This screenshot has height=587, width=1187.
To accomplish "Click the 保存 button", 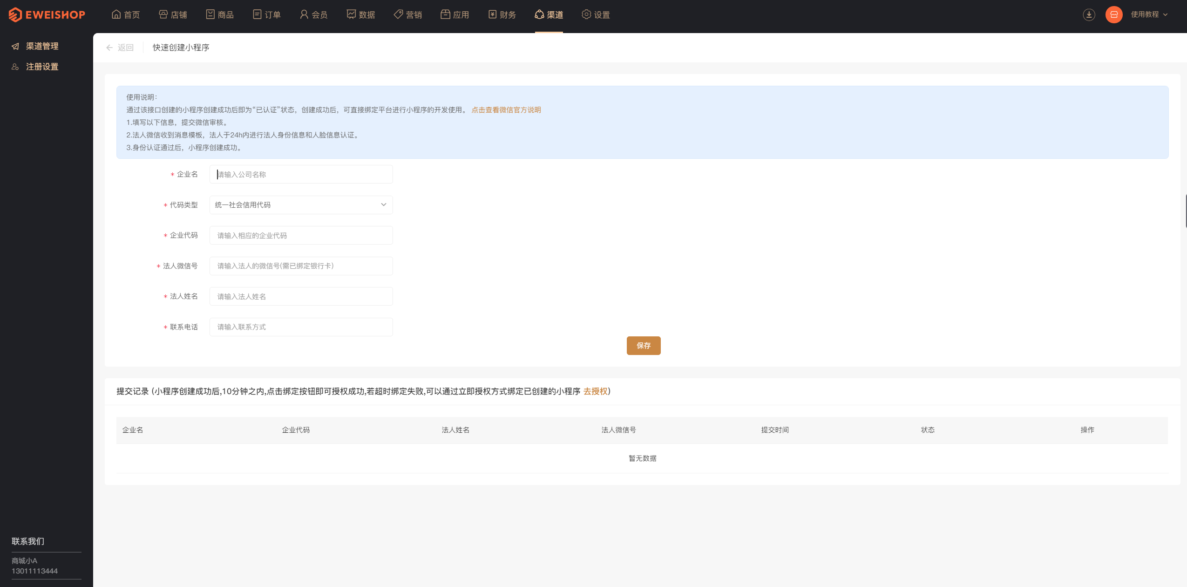I will point(644,346).
